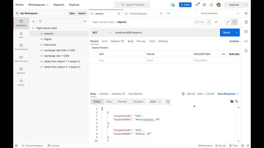Screen dimensions: 264x148
Task: Open the request info icon
Action: tap(246, 51)
